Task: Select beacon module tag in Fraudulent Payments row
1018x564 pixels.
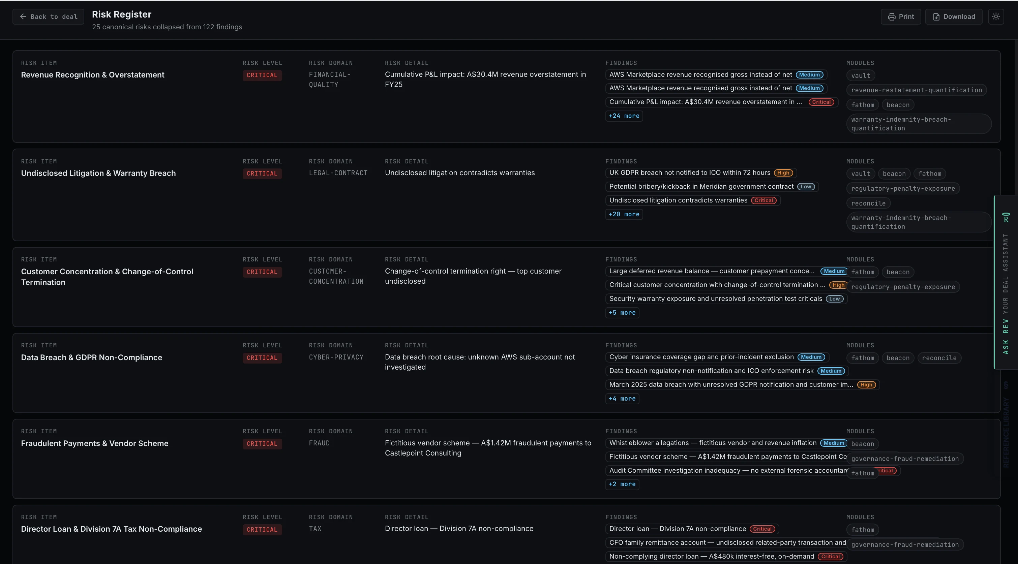Action: [x=863, y=444]
